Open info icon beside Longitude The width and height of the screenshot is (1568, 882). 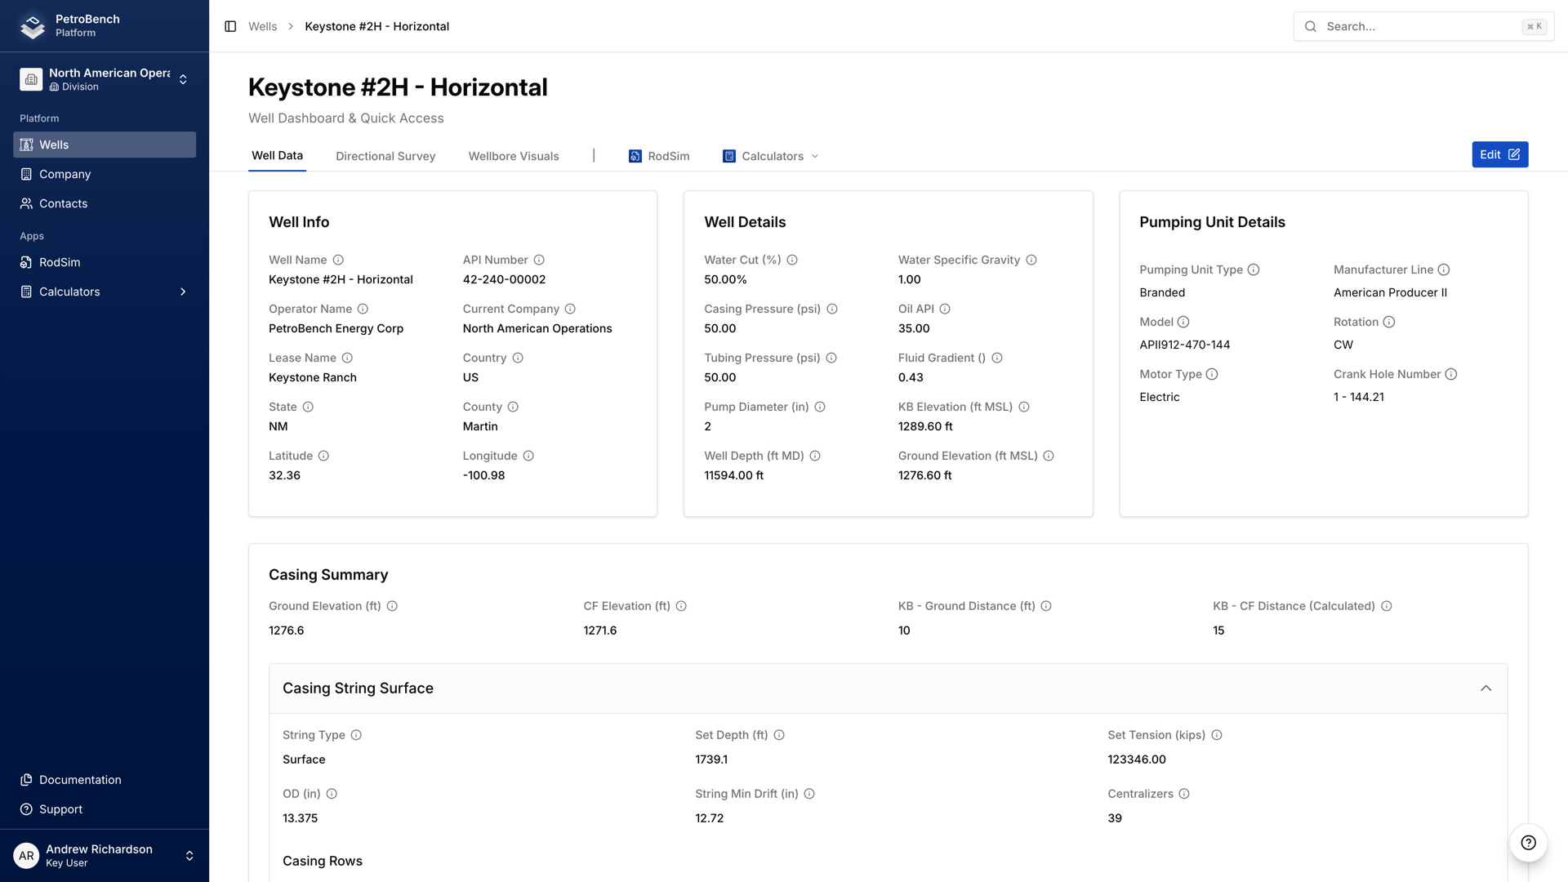(x=528, y=456)
